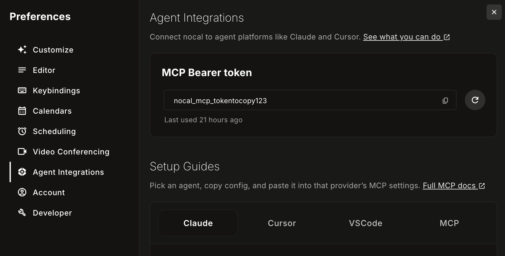The image size is (505, 256).
Task: Click inside the bearer token text field
Action: 287,100
